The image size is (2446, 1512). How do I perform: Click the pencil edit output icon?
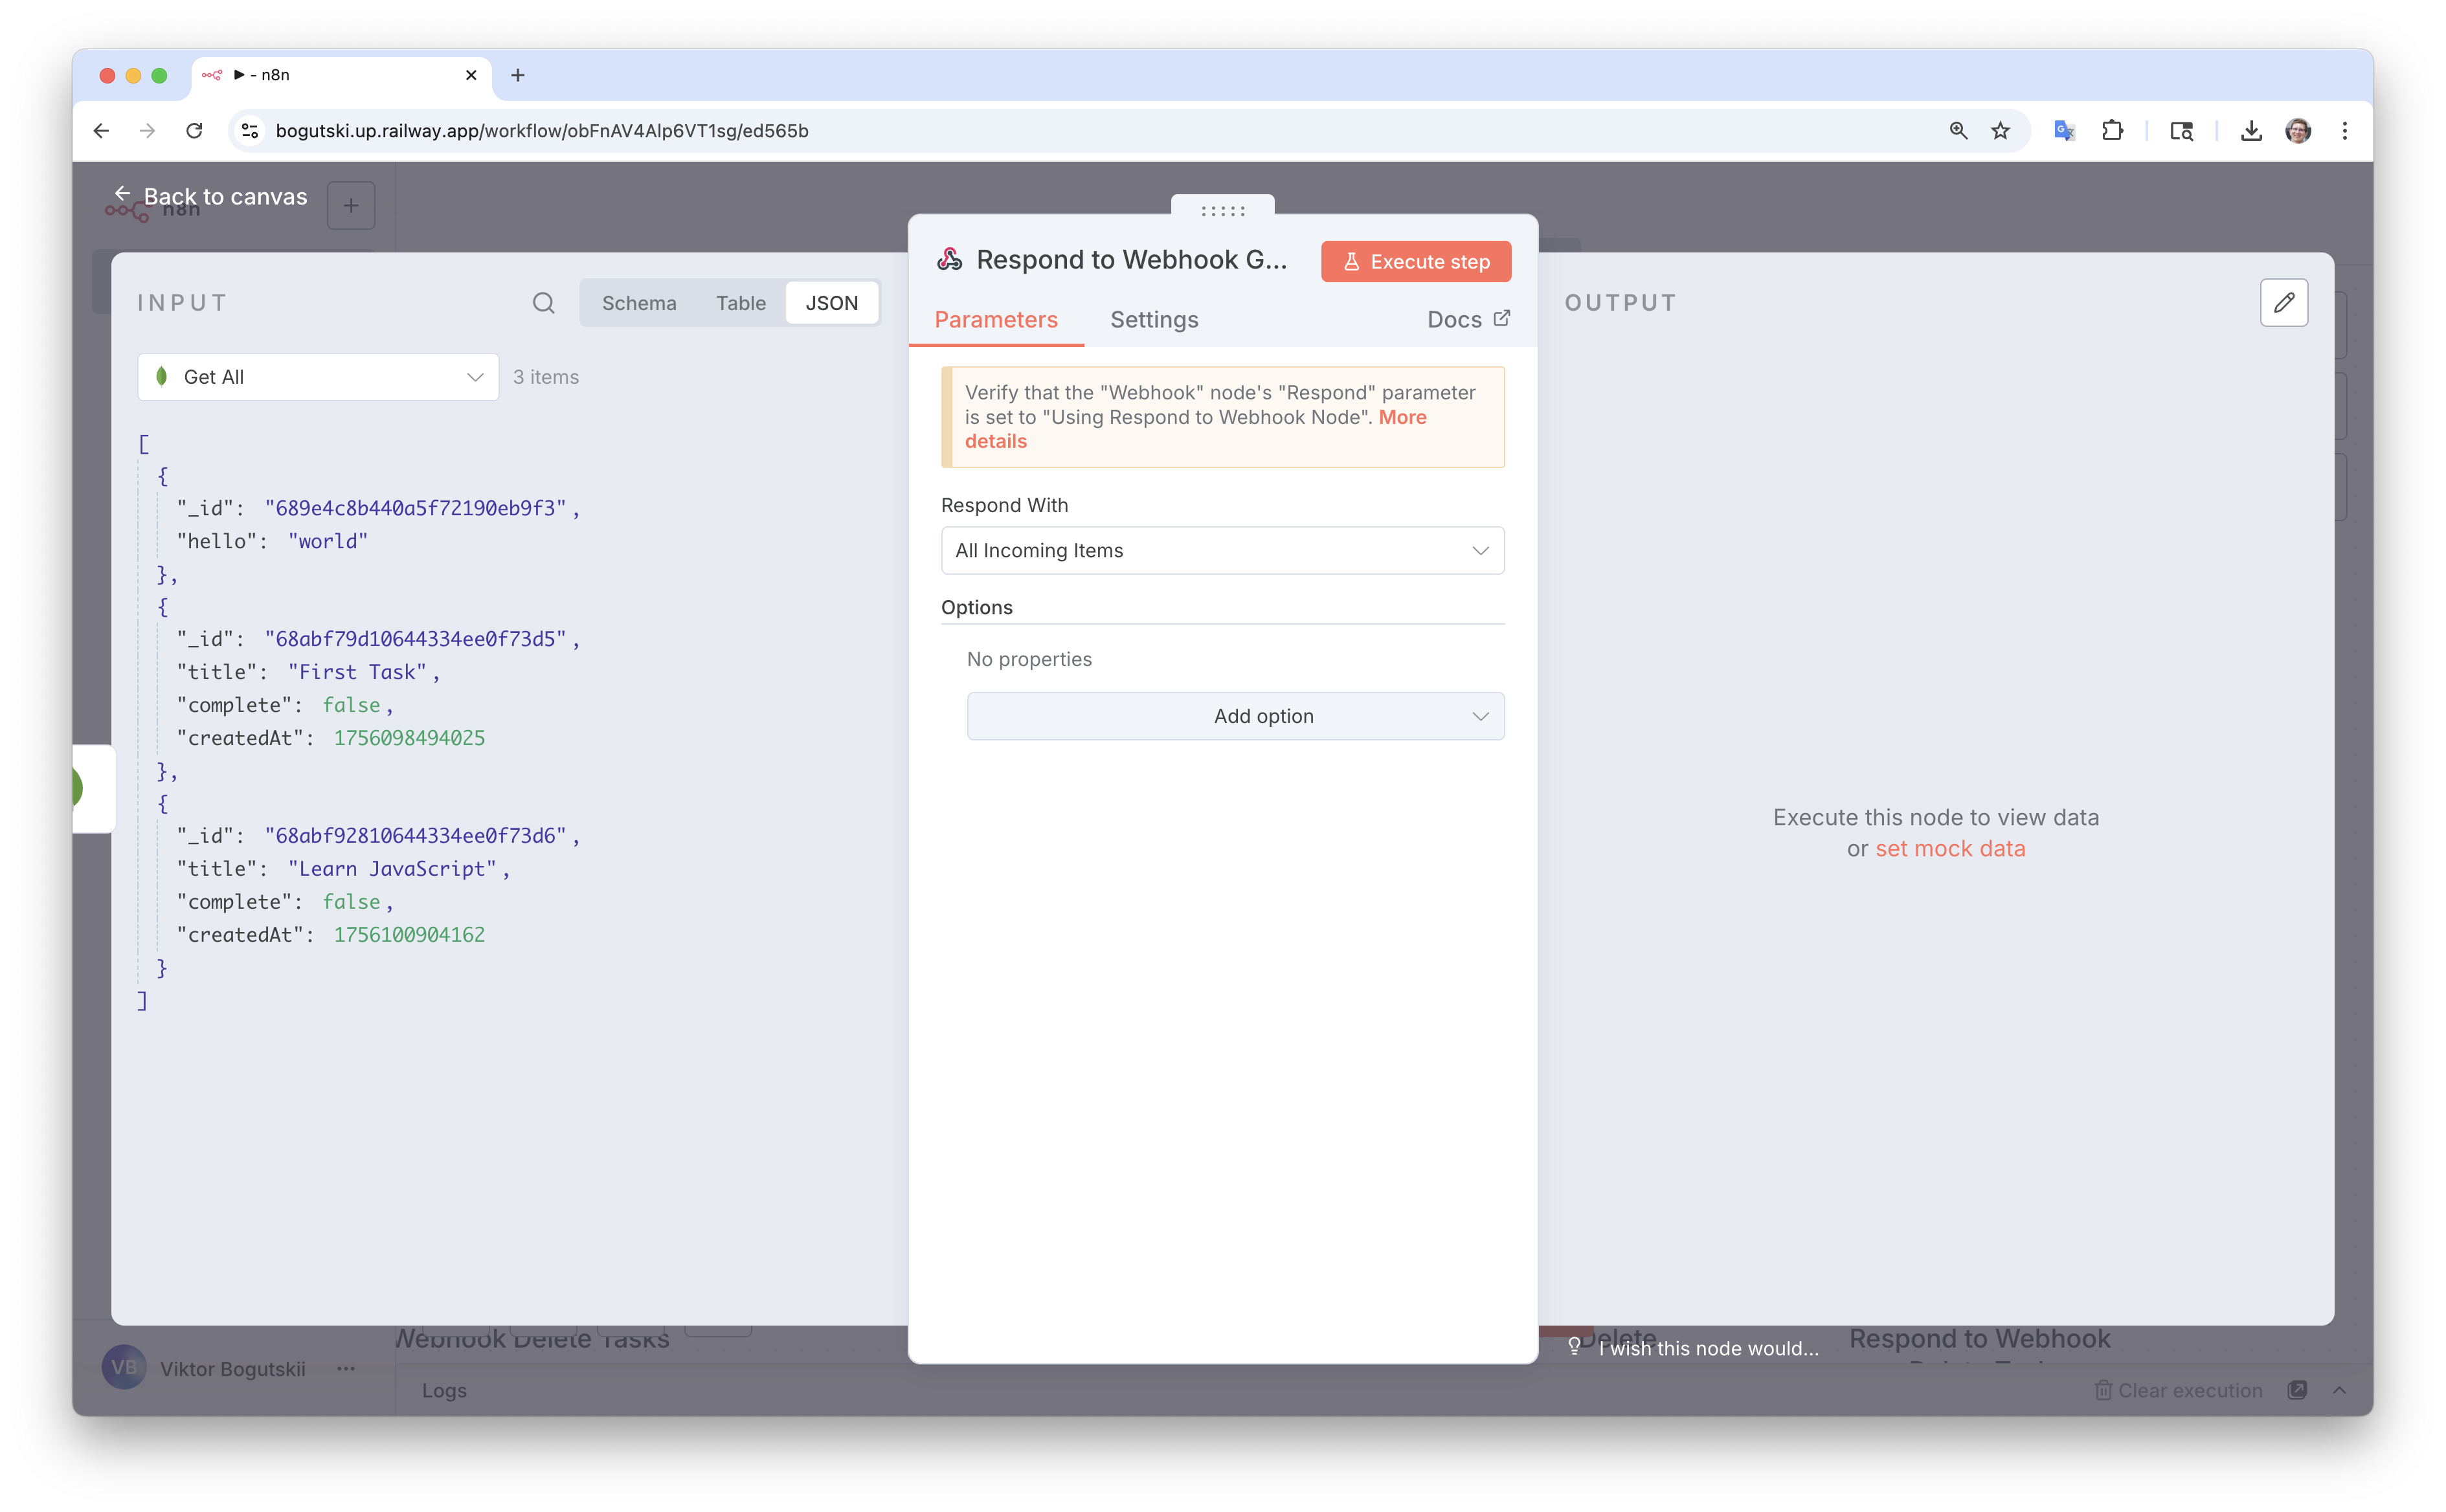click(2283, 303)
